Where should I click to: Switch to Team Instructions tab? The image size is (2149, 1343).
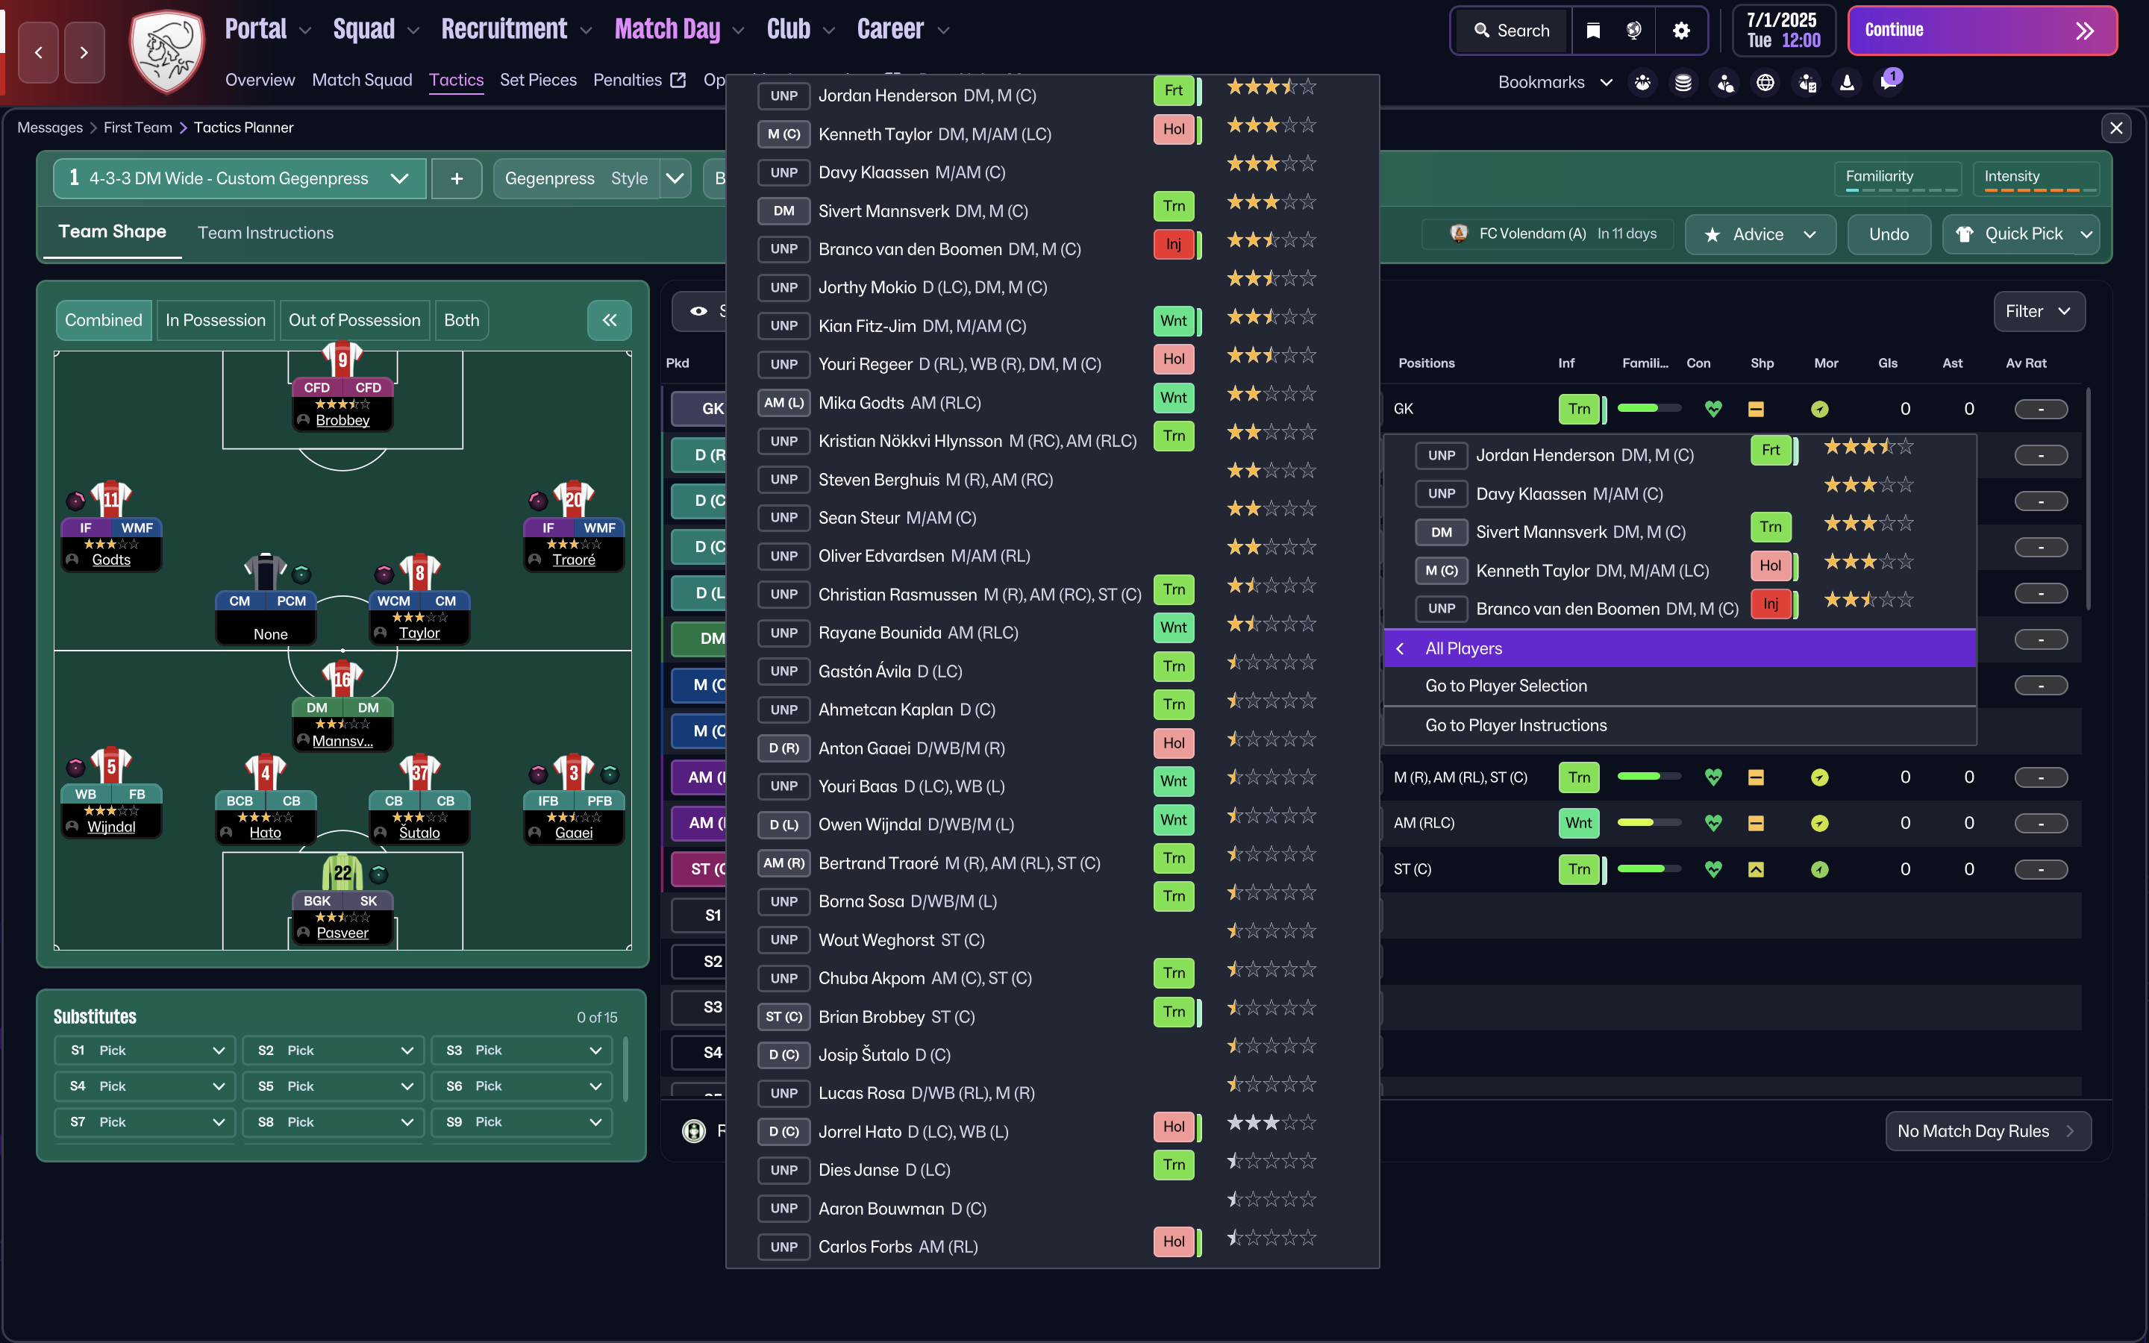click(266, 233)
